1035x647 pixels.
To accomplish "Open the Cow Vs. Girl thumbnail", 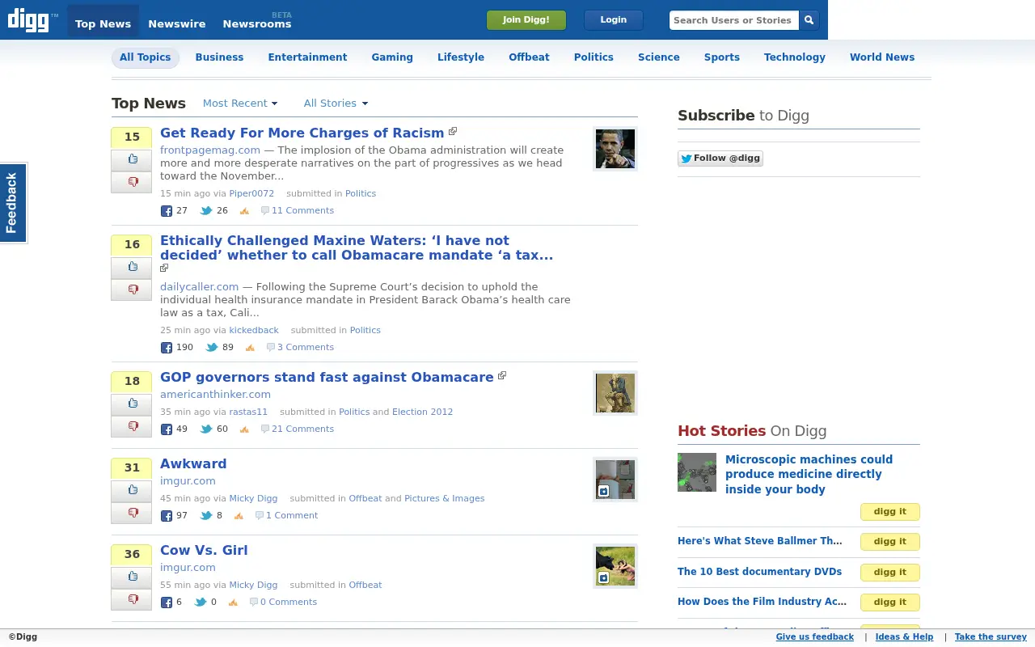I will (x=615, y=566).
